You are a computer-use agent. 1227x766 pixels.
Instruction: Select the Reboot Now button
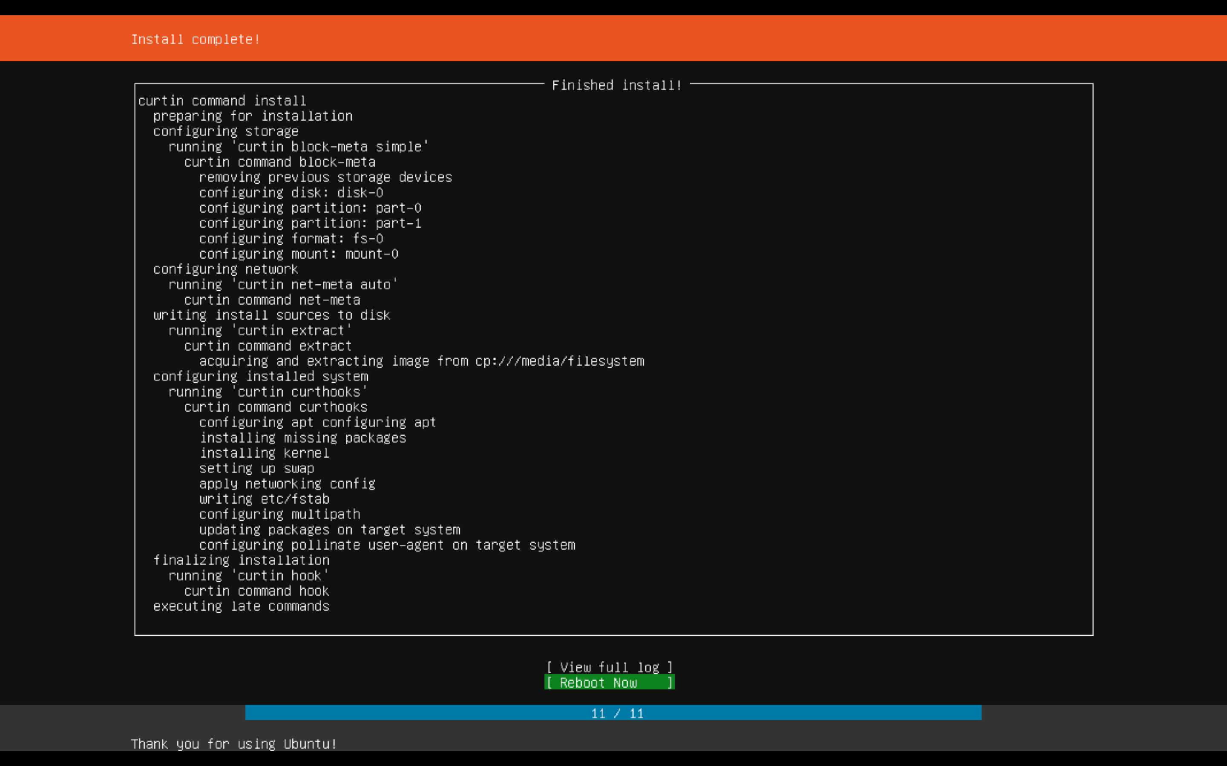point(609,683)
